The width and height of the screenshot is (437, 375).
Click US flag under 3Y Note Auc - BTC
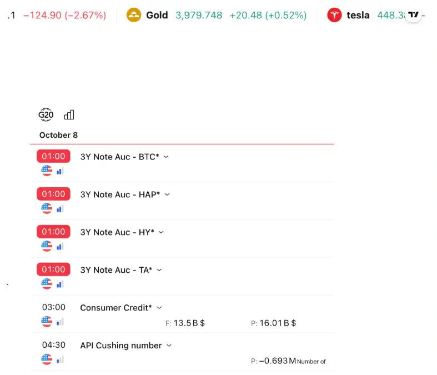click(x=47, y=171)
